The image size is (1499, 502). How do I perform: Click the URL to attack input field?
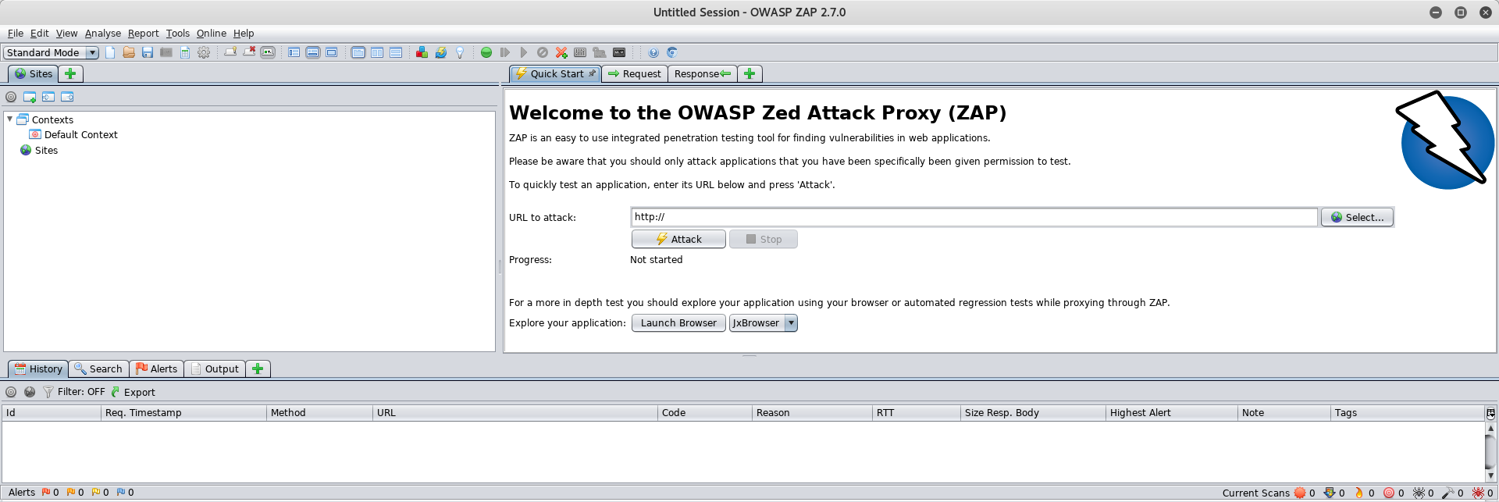974,217
